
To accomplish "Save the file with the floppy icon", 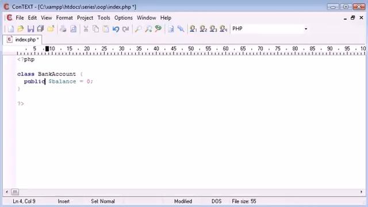I will (30, 29).
